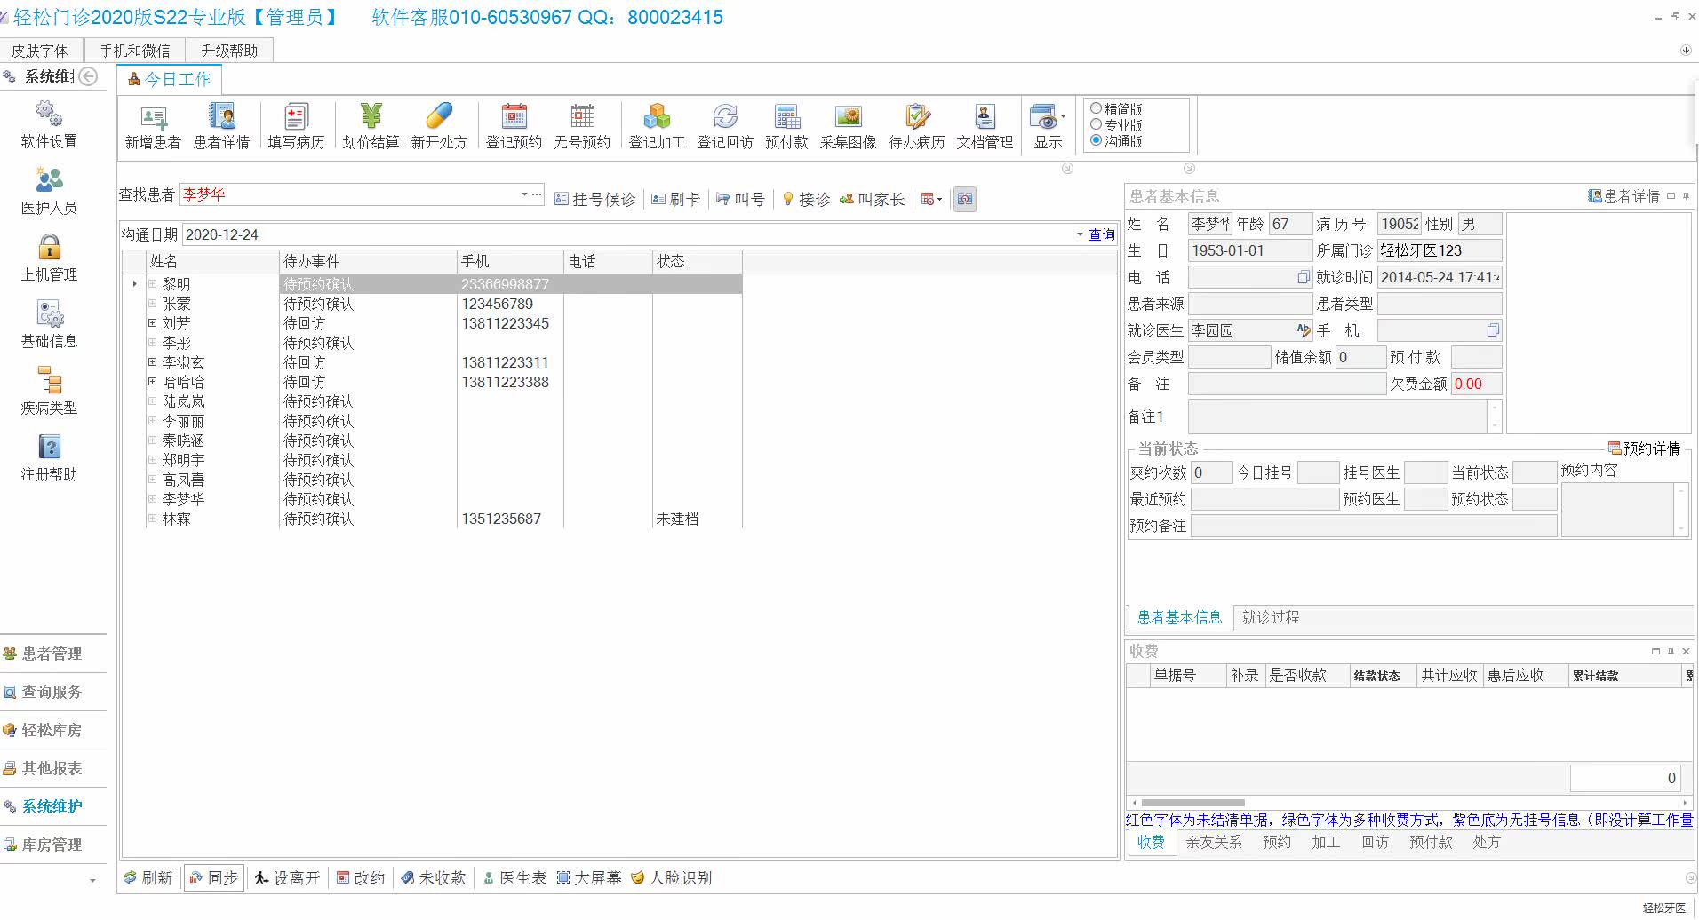
Task: Open 大屏幕 from bottom bar
Action: (589, 878)
